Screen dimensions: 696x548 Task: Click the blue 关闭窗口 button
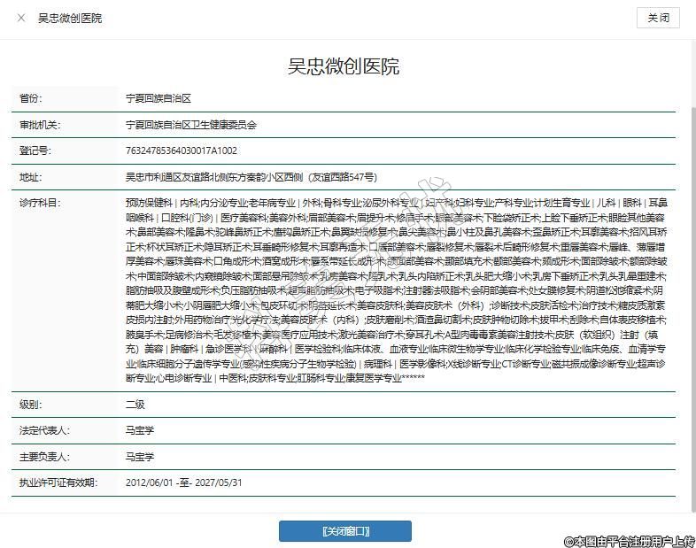pos(344,531)
